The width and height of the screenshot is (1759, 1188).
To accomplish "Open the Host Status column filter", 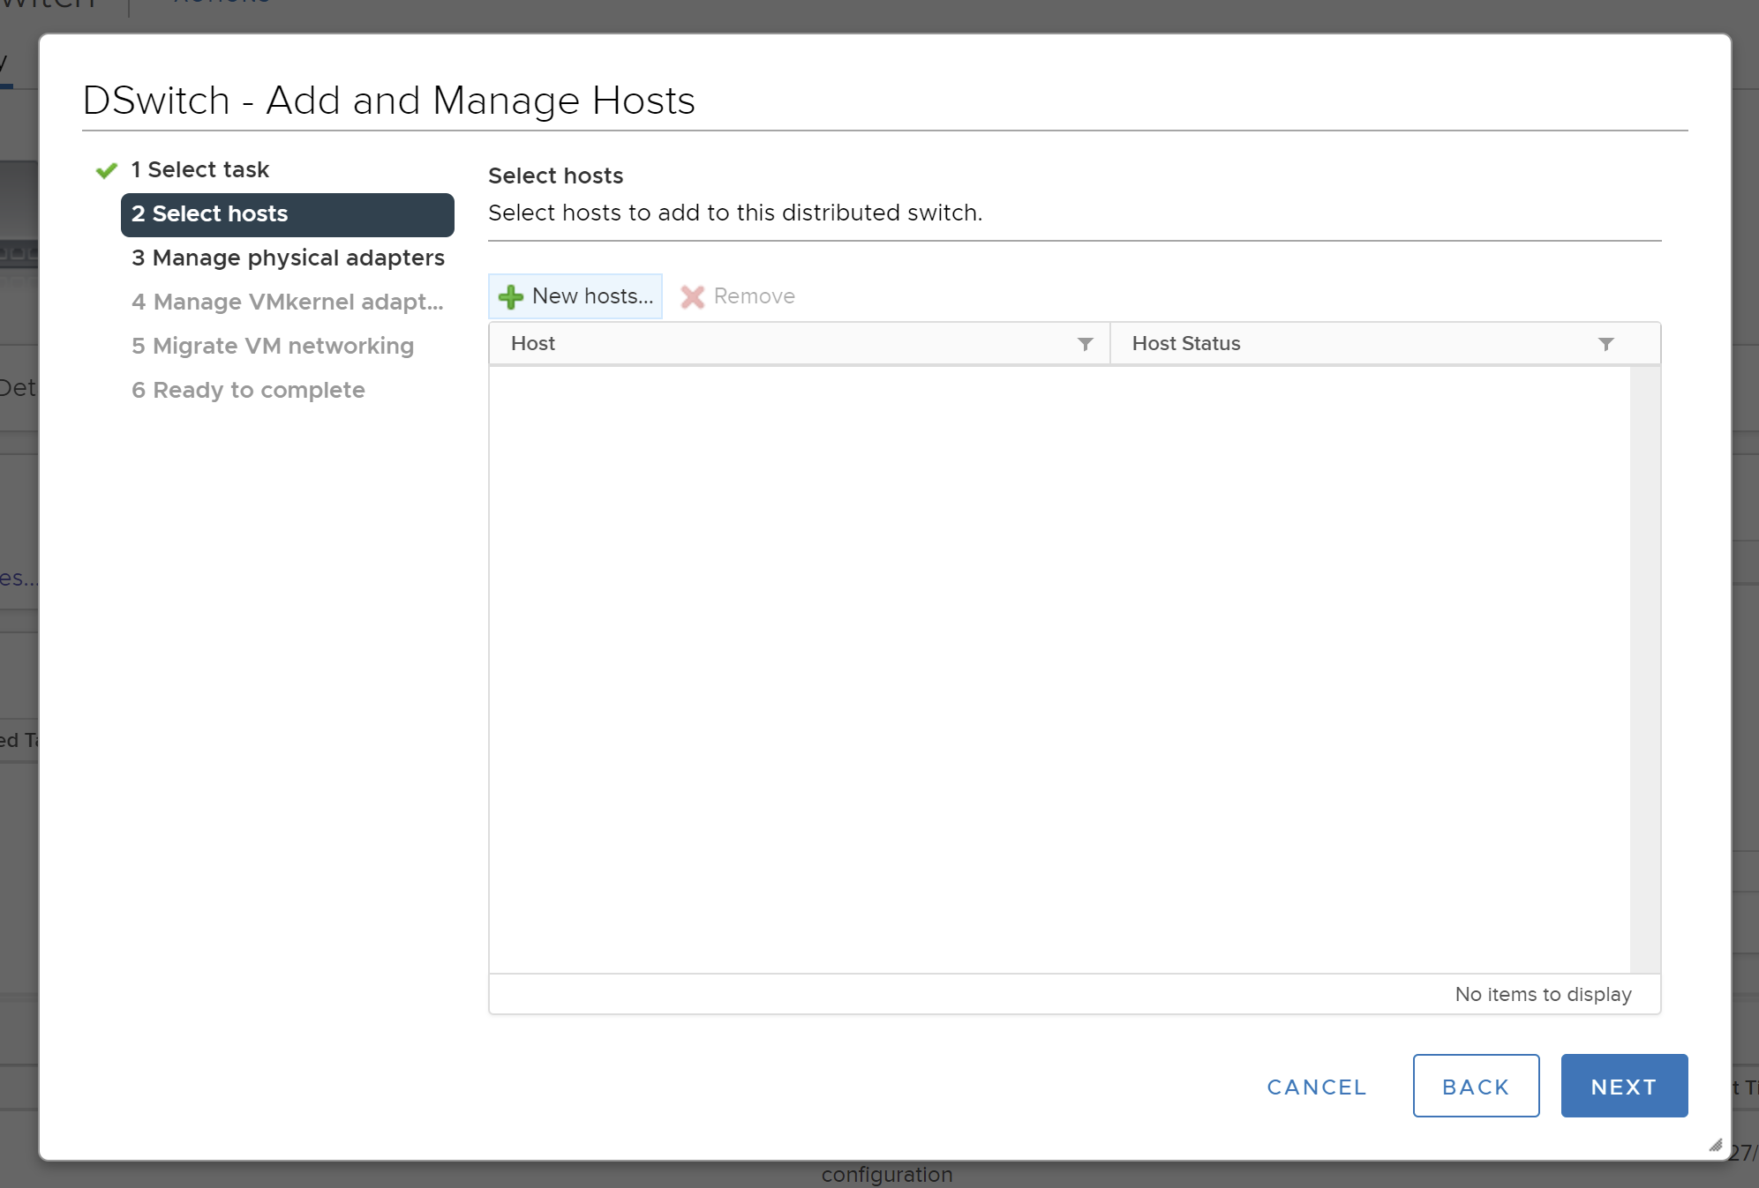I will (x=1605, y=344).
